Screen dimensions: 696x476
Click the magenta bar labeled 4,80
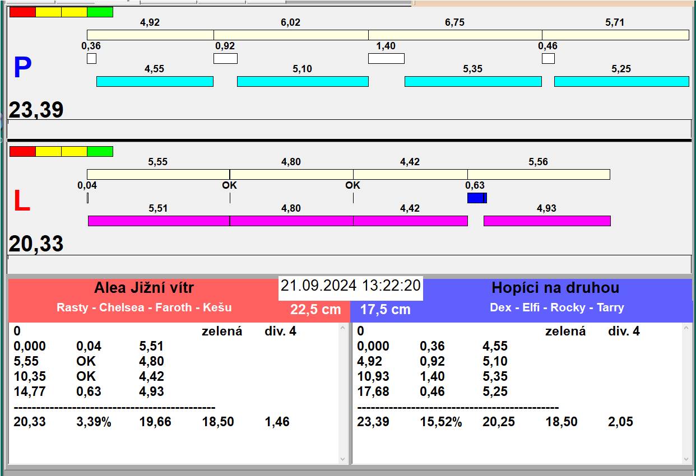291,221
